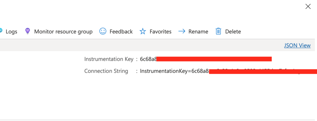Open the JSON View link
The height and width of the screenshot is (121, 317).
point(297,45)
